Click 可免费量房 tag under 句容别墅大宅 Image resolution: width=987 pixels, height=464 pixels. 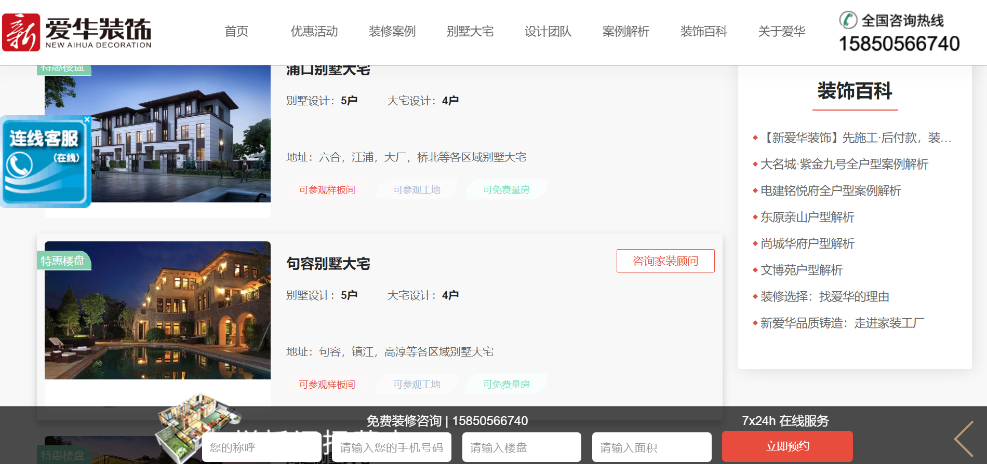tap(506, 385)
